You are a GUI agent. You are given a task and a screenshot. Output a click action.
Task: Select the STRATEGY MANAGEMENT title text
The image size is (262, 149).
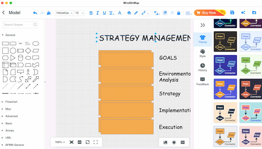(x=145, y=38)
